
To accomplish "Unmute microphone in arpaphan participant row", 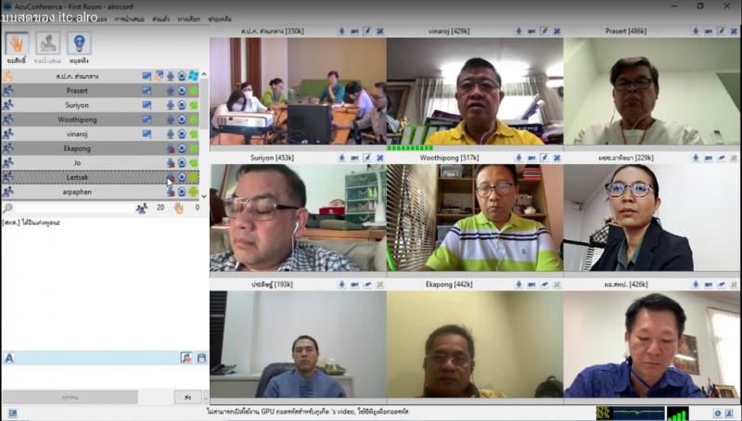I will tap(171, 192).
